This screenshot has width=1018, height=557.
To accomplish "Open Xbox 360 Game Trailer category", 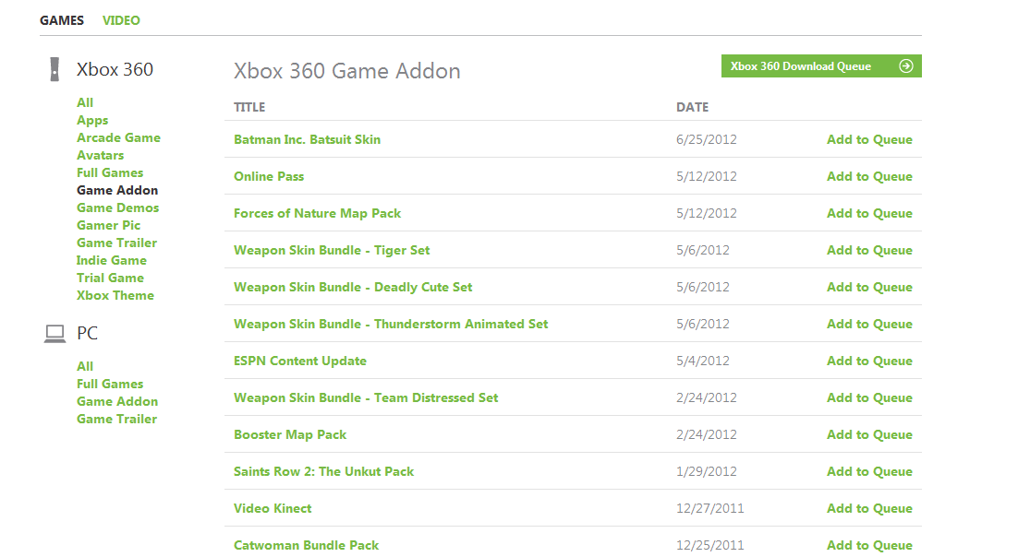I will (x=117, y=243).
